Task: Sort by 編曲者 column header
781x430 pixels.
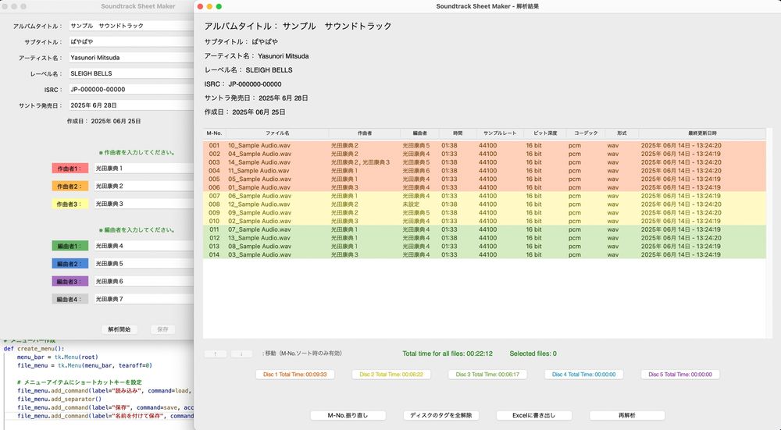Action: click(x=420, y=133)
